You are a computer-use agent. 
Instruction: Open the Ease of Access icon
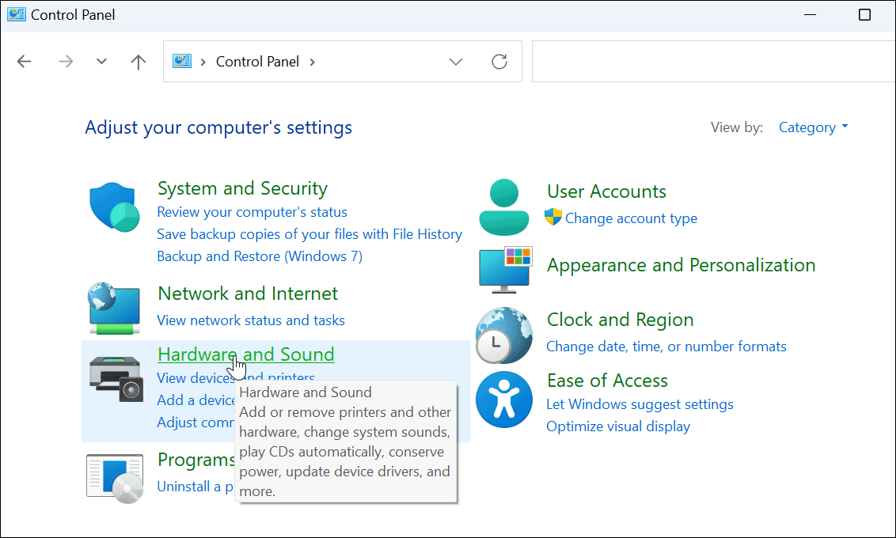[x=504, y=399]
